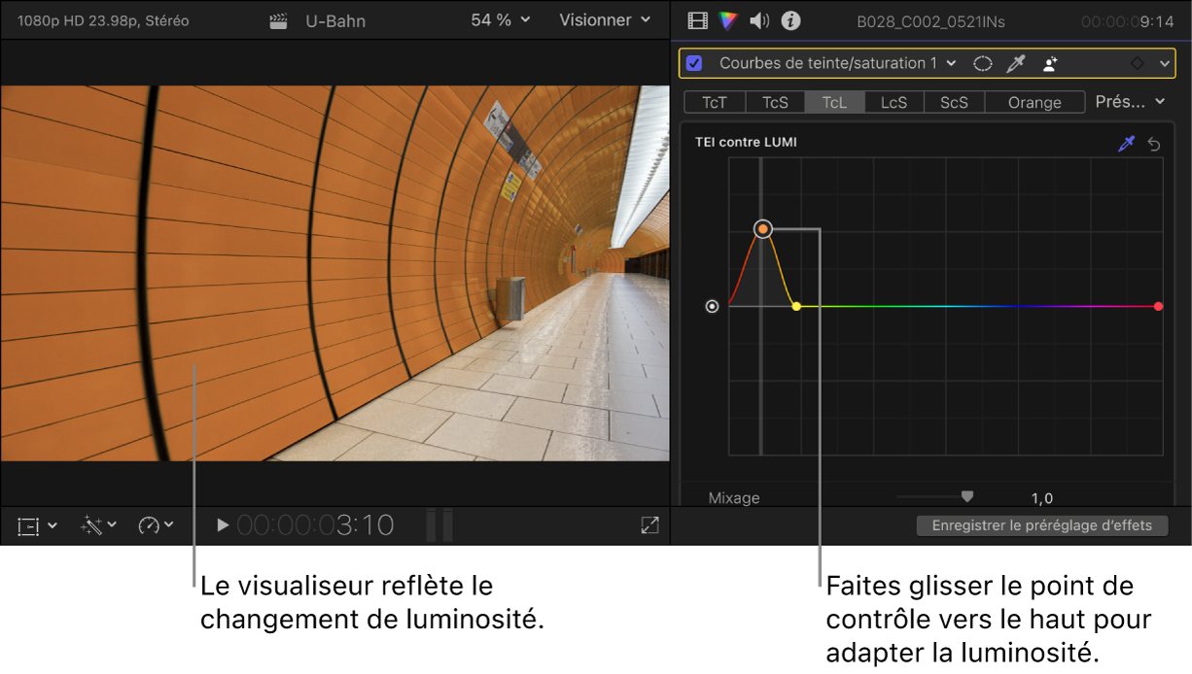Add a shape mask with the oval icon

(x=983, y=63)
